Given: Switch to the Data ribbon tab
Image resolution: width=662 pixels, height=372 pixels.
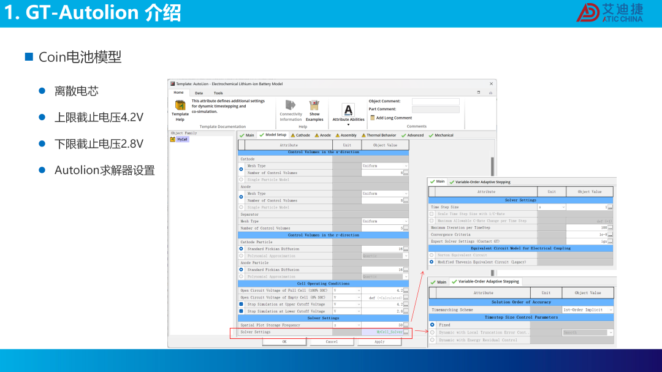Looking at the screenshot, I should 199,93.
